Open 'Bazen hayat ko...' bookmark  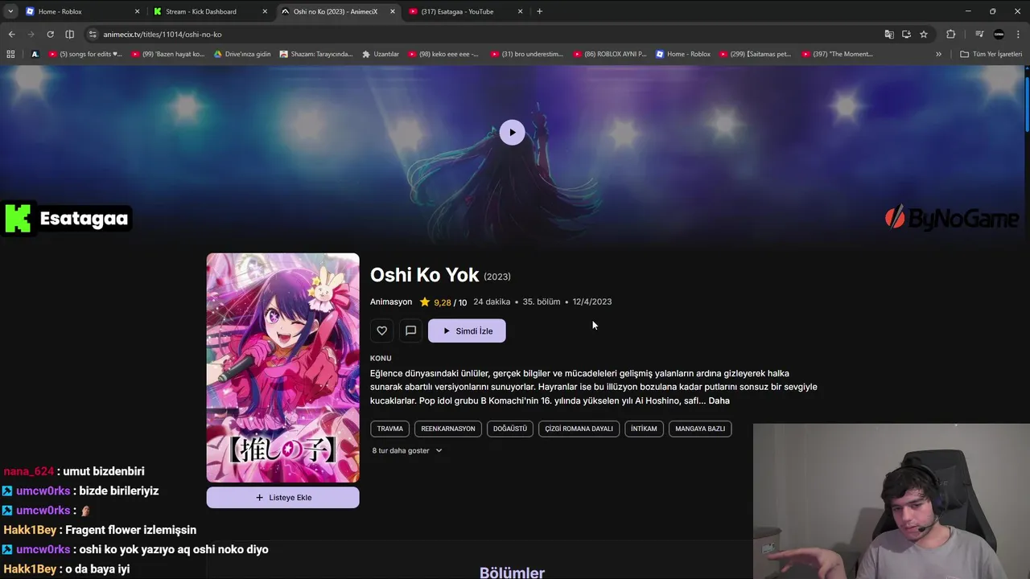pos(167,54)
